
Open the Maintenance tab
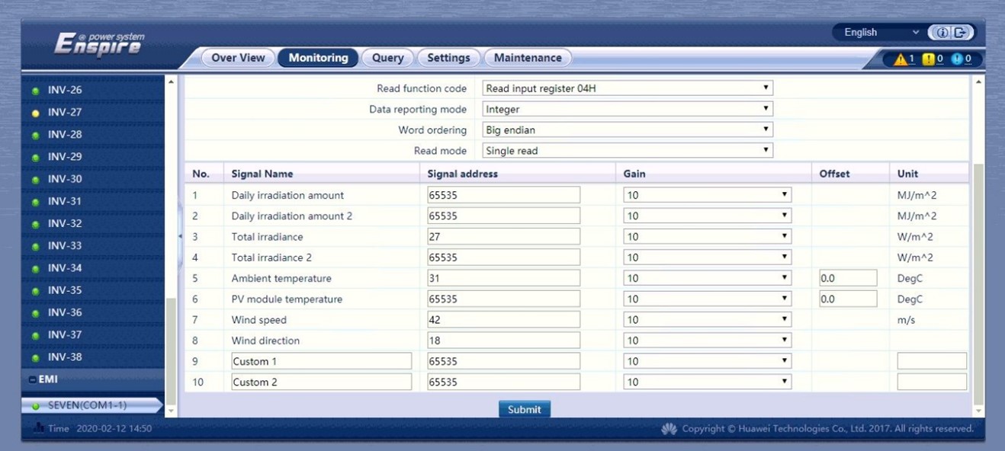(x=528, y=58)
